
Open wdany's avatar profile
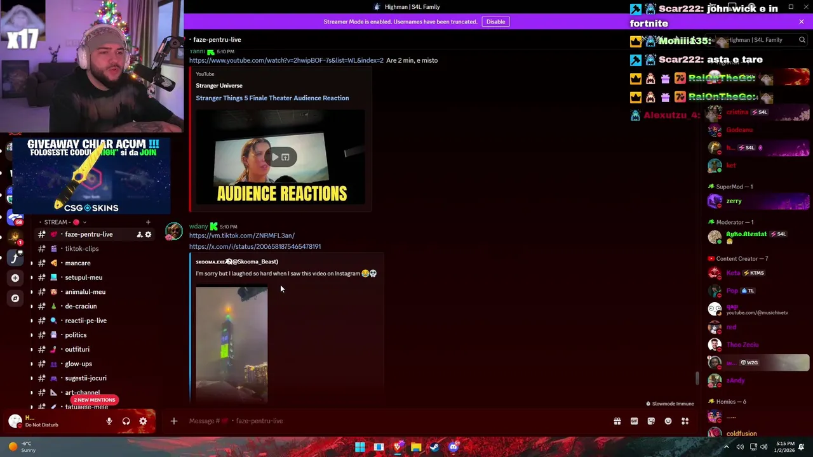tap(173, 232)
